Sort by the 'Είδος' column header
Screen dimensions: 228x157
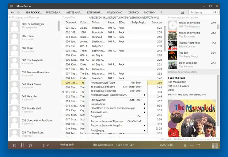pyautogui.click(x=122, y=23)
